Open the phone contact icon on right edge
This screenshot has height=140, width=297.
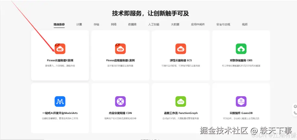pos(295,113)
